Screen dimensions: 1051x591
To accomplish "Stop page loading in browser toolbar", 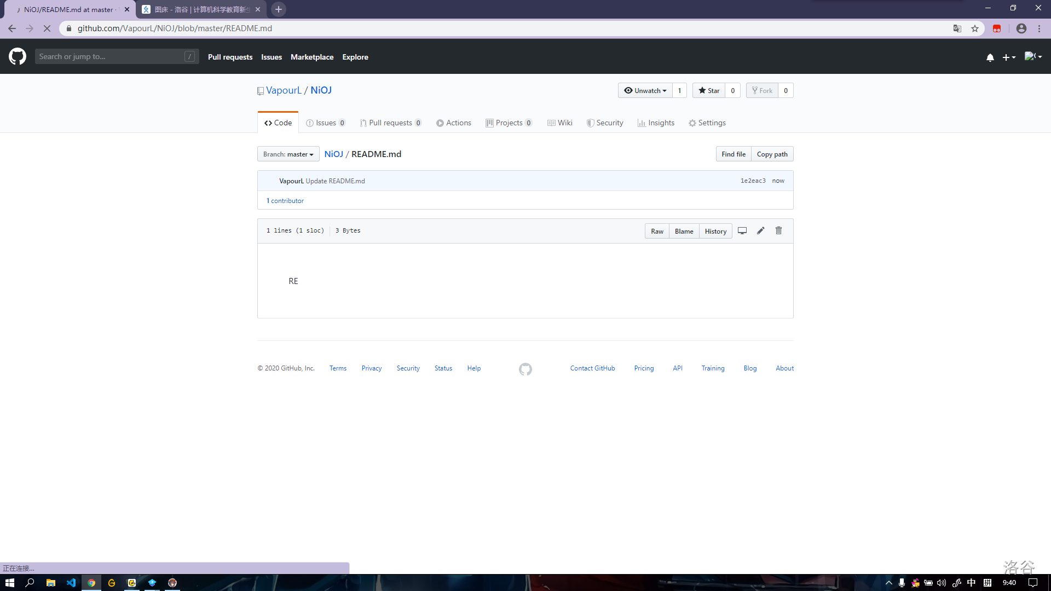I will (47, 28).
